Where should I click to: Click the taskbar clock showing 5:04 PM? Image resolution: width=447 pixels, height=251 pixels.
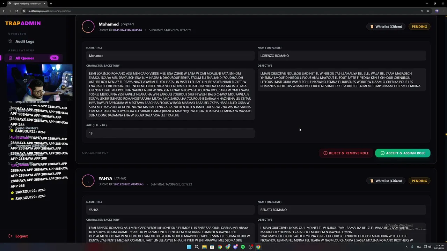439,247
